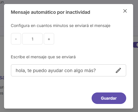Click the Escribe el mensaje label

click(43, 57)
